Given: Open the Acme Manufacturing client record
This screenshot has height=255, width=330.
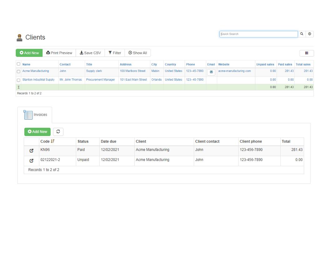Looking at the screenshot, I should coord(36,71).
